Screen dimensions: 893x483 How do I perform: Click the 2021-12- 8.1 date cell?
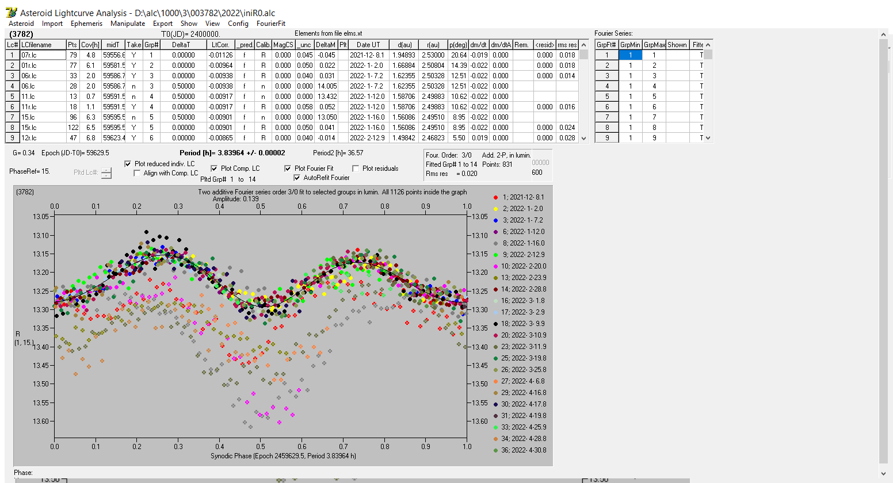pyautogui.click(x=368, y=55)
